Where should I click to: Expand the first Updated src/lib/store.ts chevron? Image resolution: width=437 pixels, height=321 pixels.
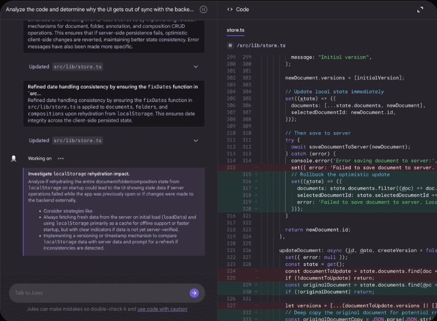196,67
